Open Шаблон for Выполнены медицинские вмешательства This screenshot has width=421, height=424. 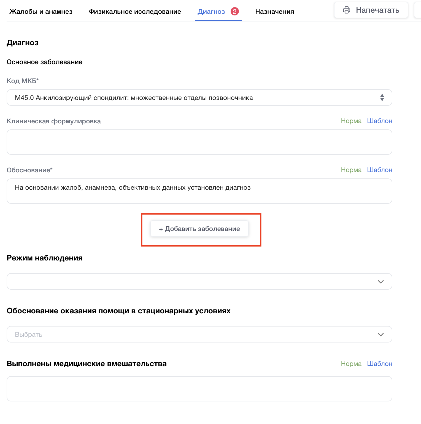pyautogui.click(x=379, y=364)
